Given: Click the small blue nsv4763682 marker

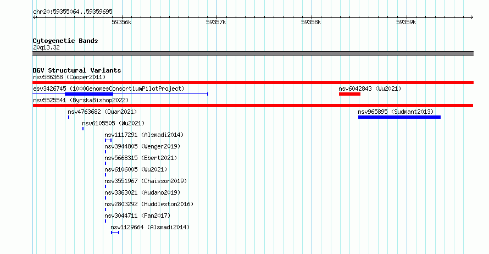Looking at the screenshot, I should pos(69,117).
